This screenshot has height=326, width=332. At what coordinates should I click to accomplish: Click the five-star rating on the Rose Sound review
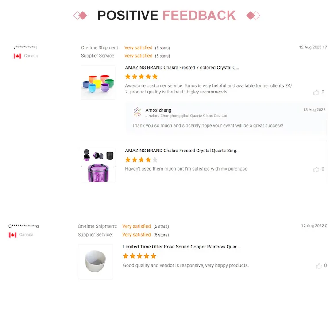(x=139, y=256)
